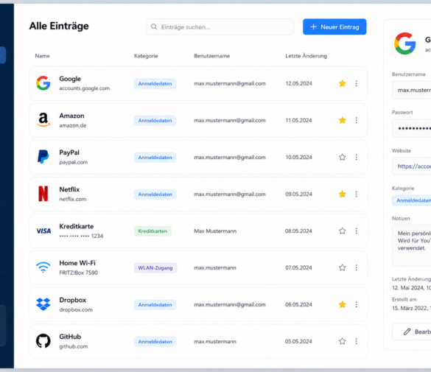
Task: Click the Anmeldedaten tag in Google row
Action: (x=155, y=83)
